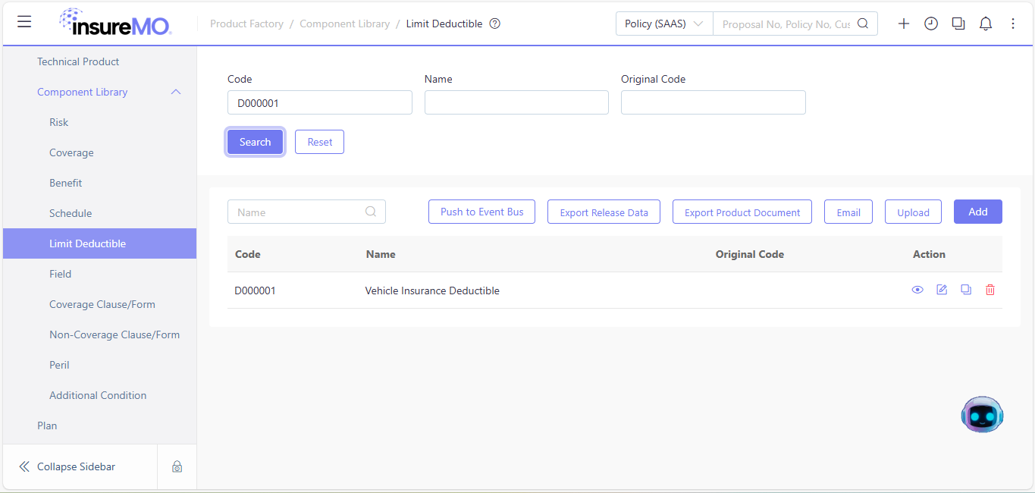Open Non-Coverage Clause/Form in sidebar

tap(114, 334)
